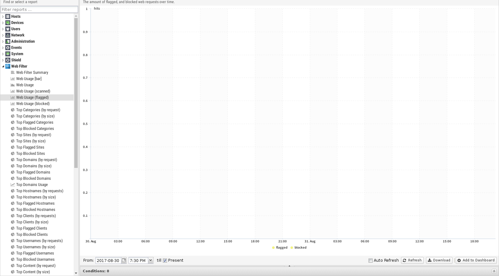Click pie icon beside Top Content (by size)
499x276 pixels.
coord(13,272)
